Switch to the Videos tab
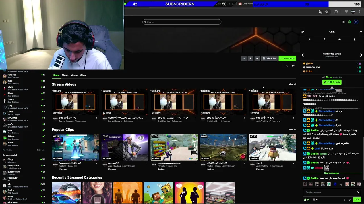This screenshot has width=364, height=204. 74,75
